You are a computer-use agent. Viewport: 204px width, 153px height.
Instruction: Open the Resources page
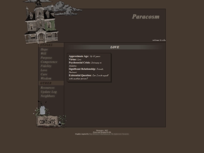point(47,88)
